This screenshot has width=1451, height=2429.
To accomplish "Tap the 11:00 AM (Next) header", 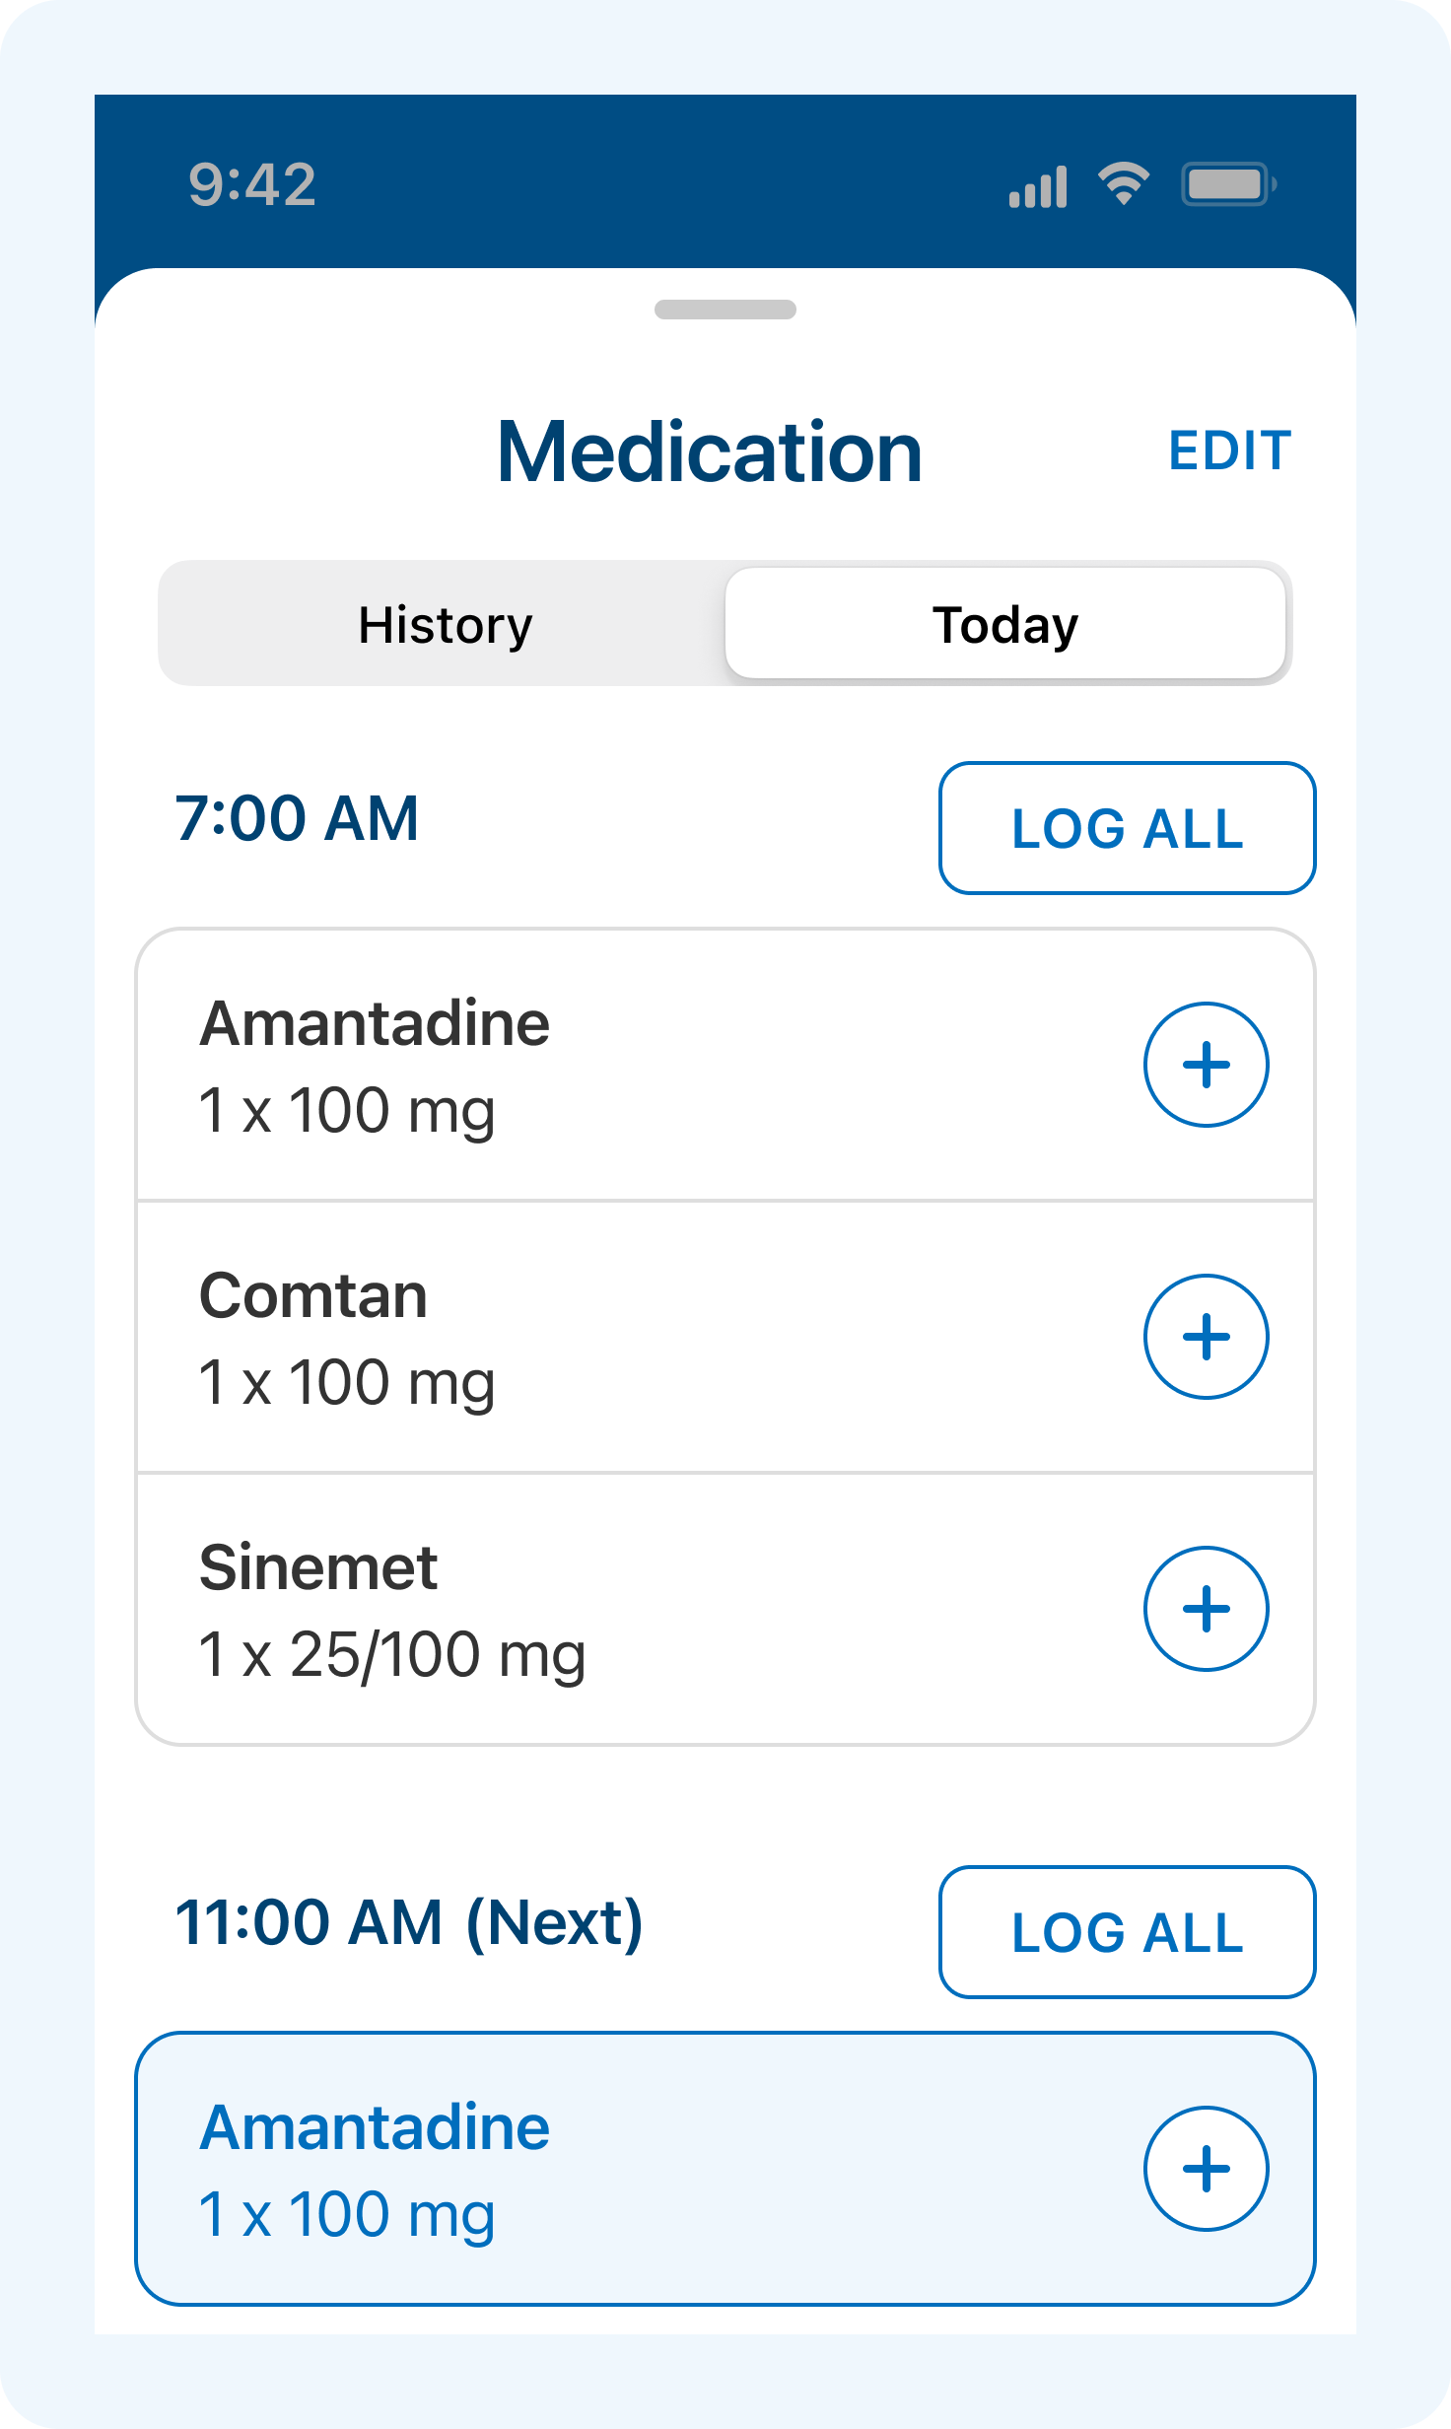I will click(409, 1922).
